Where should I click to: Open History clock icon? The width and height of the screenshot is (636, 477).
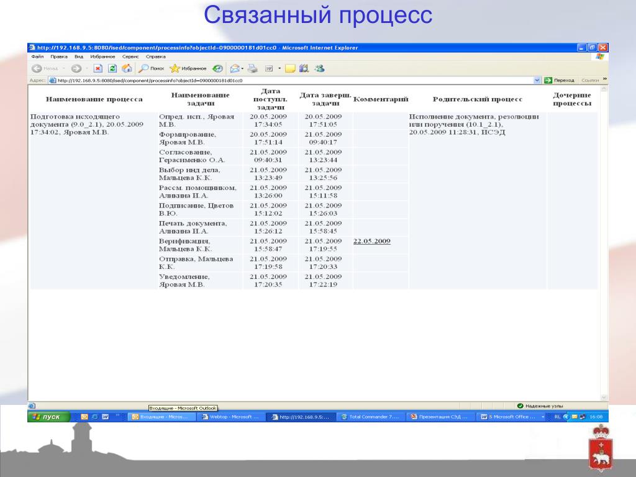[x=218, y=68]
